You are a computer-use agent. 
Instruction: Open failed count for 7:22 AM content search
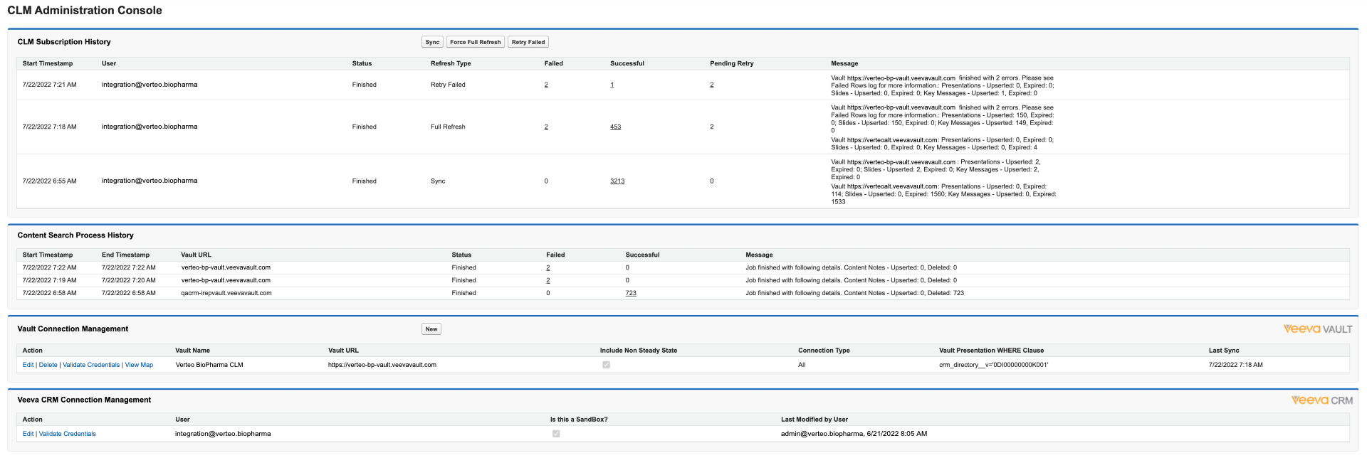[x=548, y=268]
